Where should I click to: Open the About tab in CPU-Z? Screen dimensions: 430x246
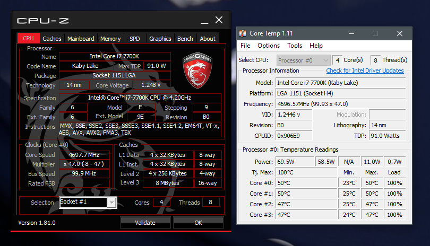(208, 39)
